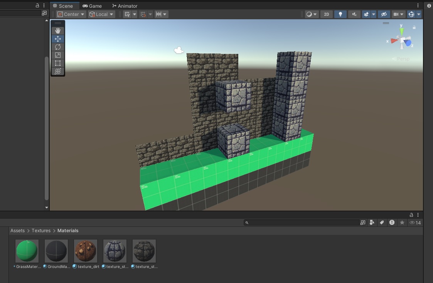Image resolution: width=433 pixels, height=283 pixels.
Task: Click the Search by Label tag icon
Action: click(x=382, y=223)
